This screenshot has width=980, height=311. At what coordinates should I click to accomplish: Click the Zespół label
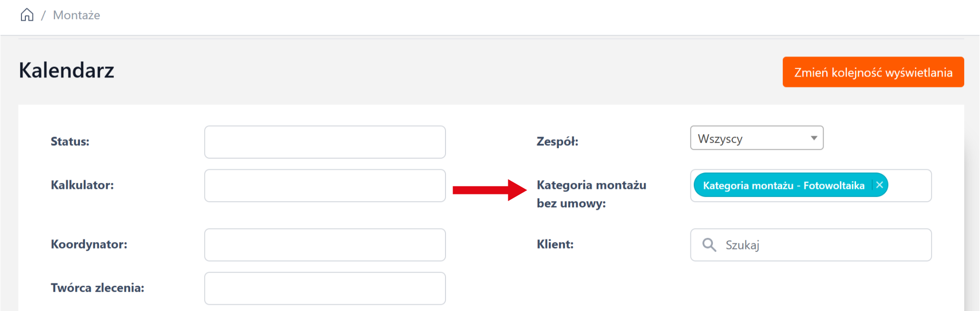click(x=557, y=141)
